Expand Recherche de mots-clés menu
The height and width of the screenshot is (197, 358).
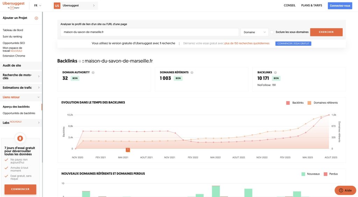click(x=21, y=76)
